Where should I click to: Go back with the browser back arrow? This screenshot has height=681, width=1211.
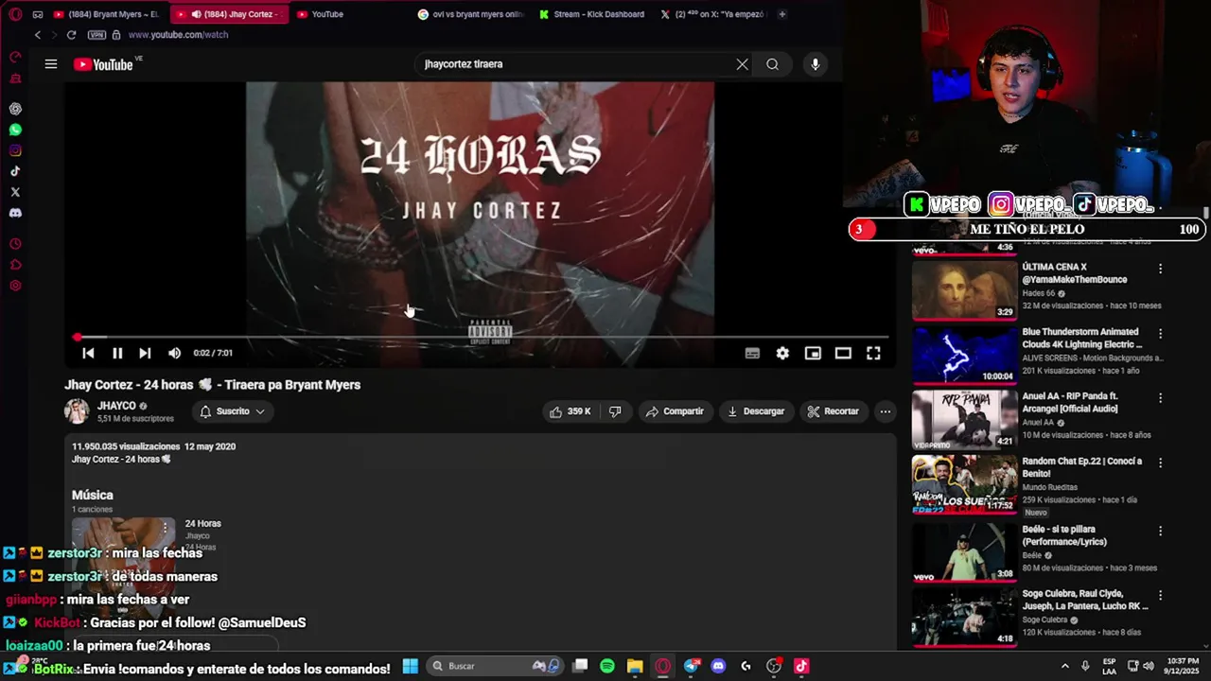38,35
